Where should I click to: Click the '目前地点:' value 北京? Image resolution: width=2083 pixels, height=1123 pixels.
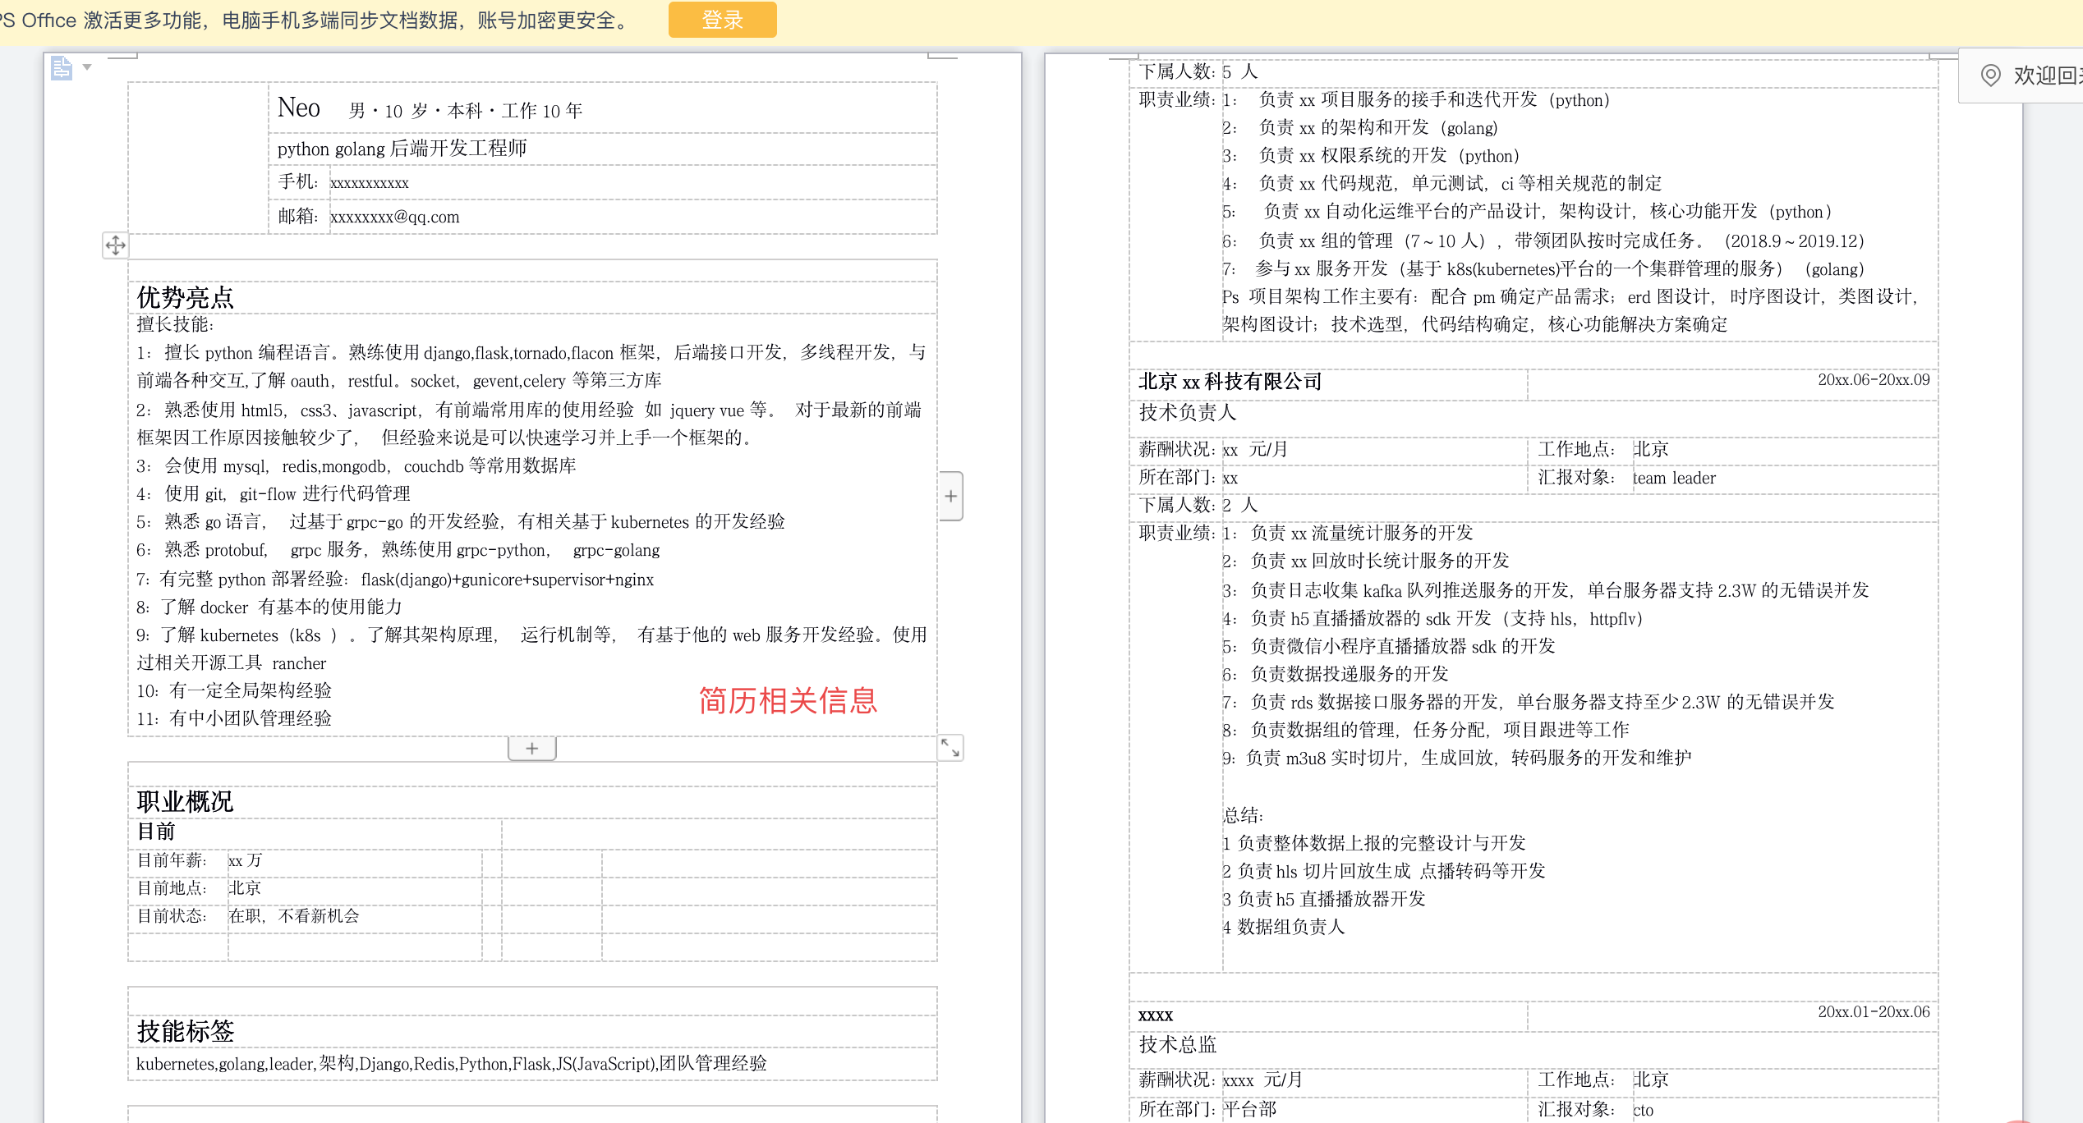click(245, 888)
